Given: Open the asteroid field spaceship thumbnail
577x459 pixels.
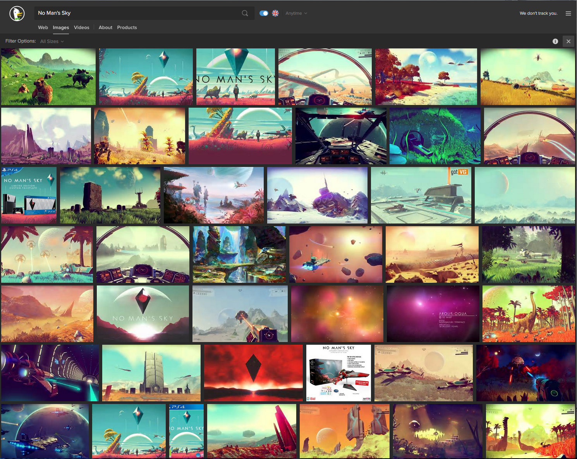Looking at the screenshot, I should tap(336, 254).
